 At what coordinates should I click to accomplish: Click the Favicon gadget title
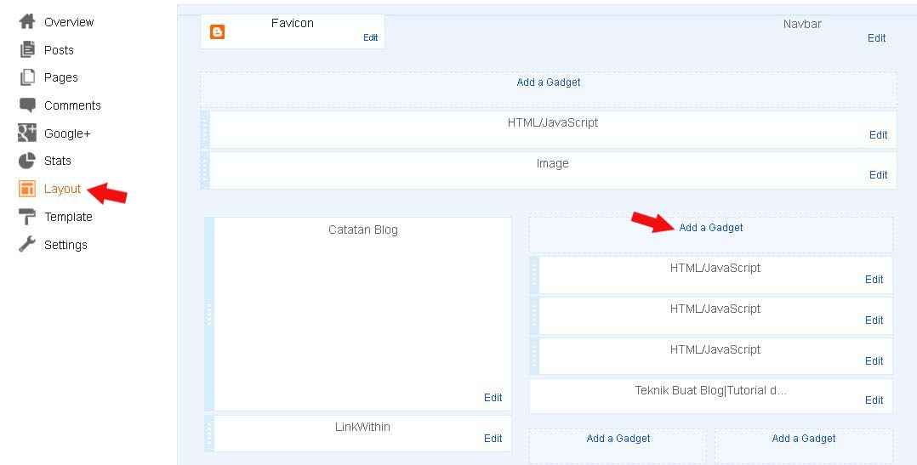click(293, 23)
